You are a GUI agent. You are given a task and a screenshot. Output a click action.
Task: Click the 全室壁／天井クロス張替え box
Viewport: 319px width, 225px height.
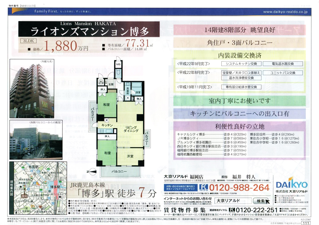coord(241,73)
